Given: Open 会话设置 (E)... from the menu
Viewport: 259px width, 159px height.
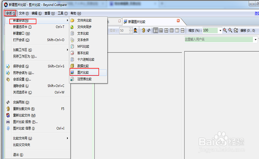Looking at the screenshot, I should 37,79.
